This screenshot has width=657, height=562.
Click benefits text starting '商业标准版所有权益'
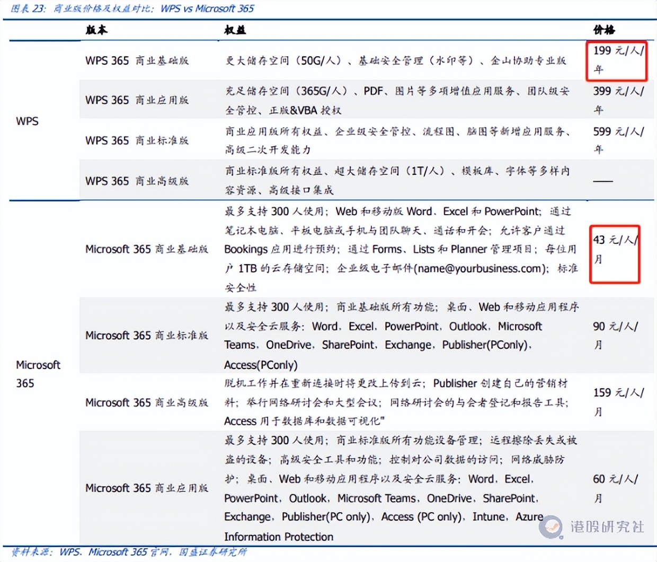[397, 181]
